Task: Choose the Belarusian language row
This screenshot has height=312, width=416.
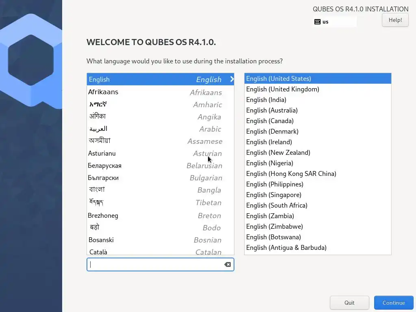Action: point(160,165)
